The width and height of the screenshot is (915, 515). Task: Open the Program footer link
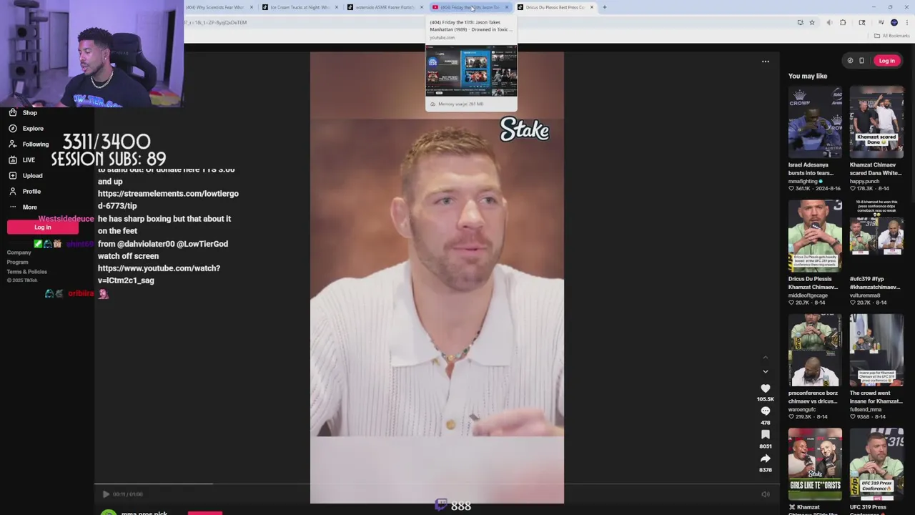18,262
